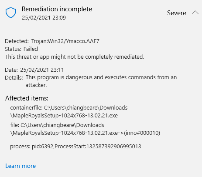Image resolution: width=202 pixels, height=177 pixels.
Task: Select the Trojan:Win32/Ymacco.AAF7 threat name
Action: 65,41
